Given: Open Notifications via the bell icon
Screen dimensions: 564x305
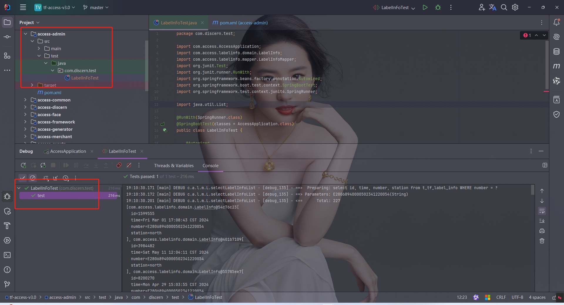Looking at the screenshot, I should pos(557,22).
